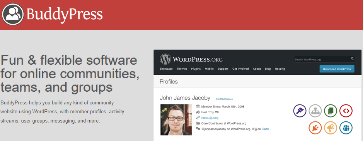The image size is (363, 141).
Task: Click the red code brackets badge icon
Action: coord(346,111)
